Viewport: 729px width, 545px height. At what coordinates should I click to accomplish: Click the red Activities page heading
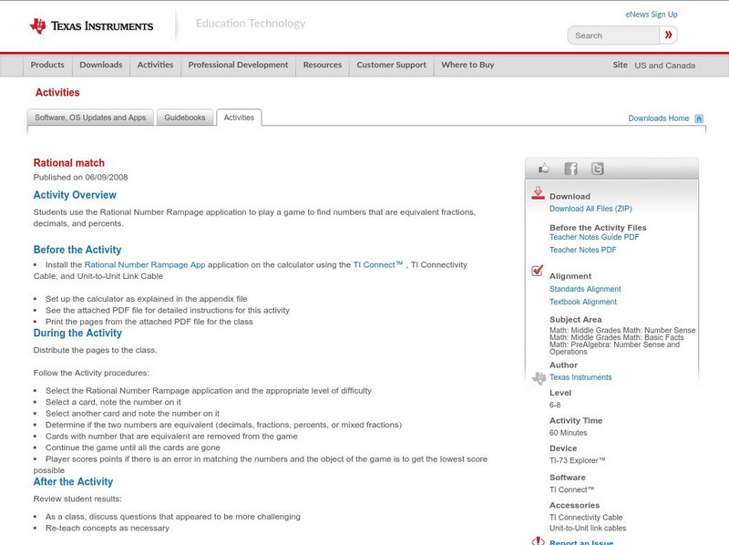coord(57,93)
